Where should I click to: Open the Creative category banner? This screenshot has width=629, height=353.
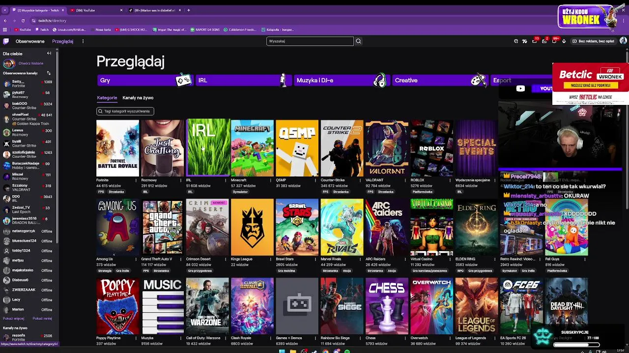click(440, 80)
